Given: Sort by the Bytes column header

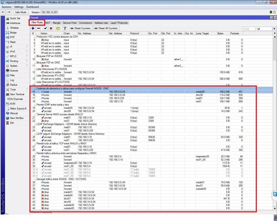Looking at the screenshot, I should pos(223,33).
